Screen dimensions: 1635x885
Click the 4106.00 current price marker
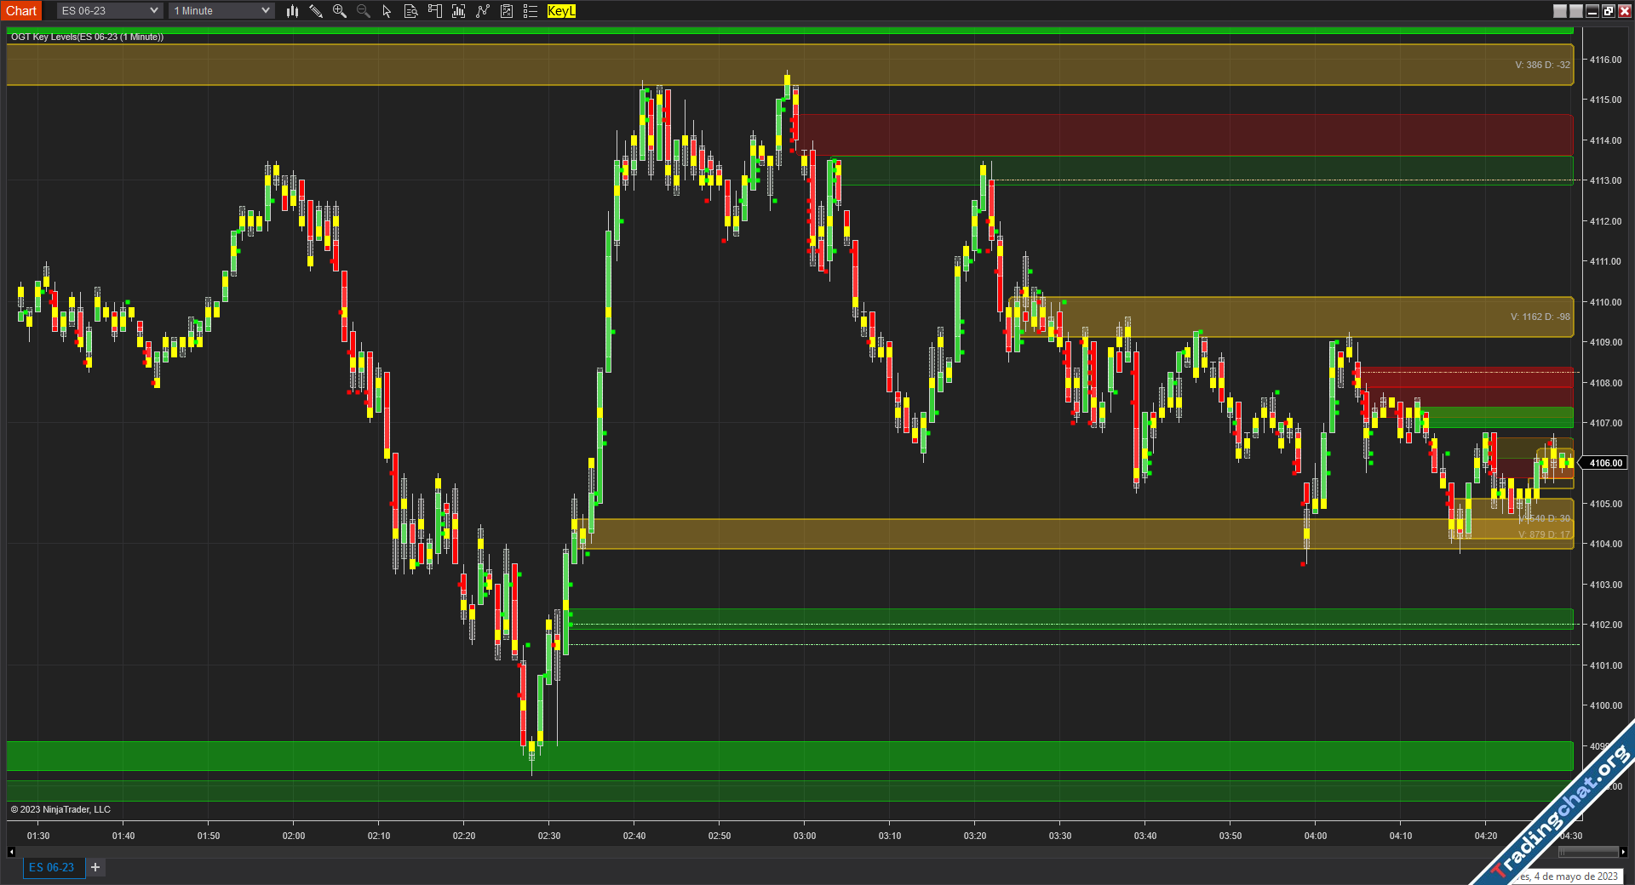[x=1605, y=463]
